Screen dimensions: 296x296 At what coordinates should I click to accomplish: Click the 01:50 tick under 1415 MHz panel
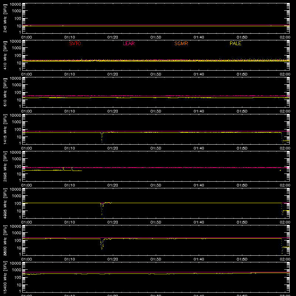pyautogui.click(x=242, y=148)
